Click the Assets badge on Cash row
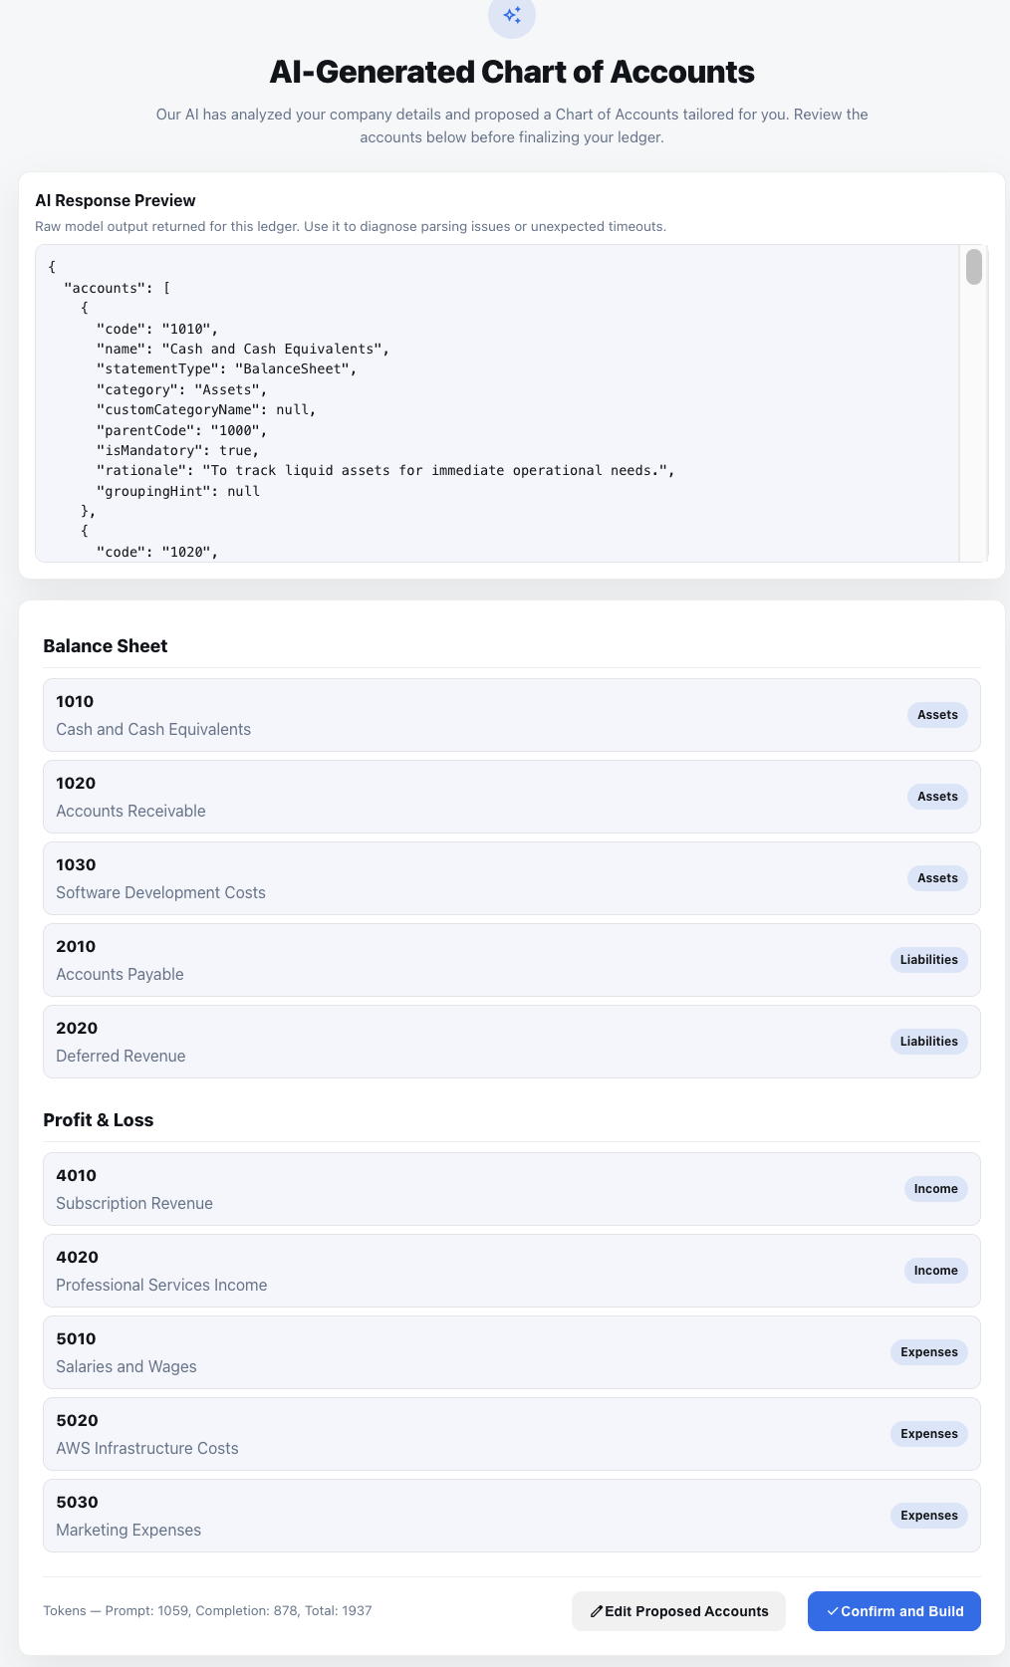The height and width of the screenshot is (1667, 1010). tap(937, 715)
